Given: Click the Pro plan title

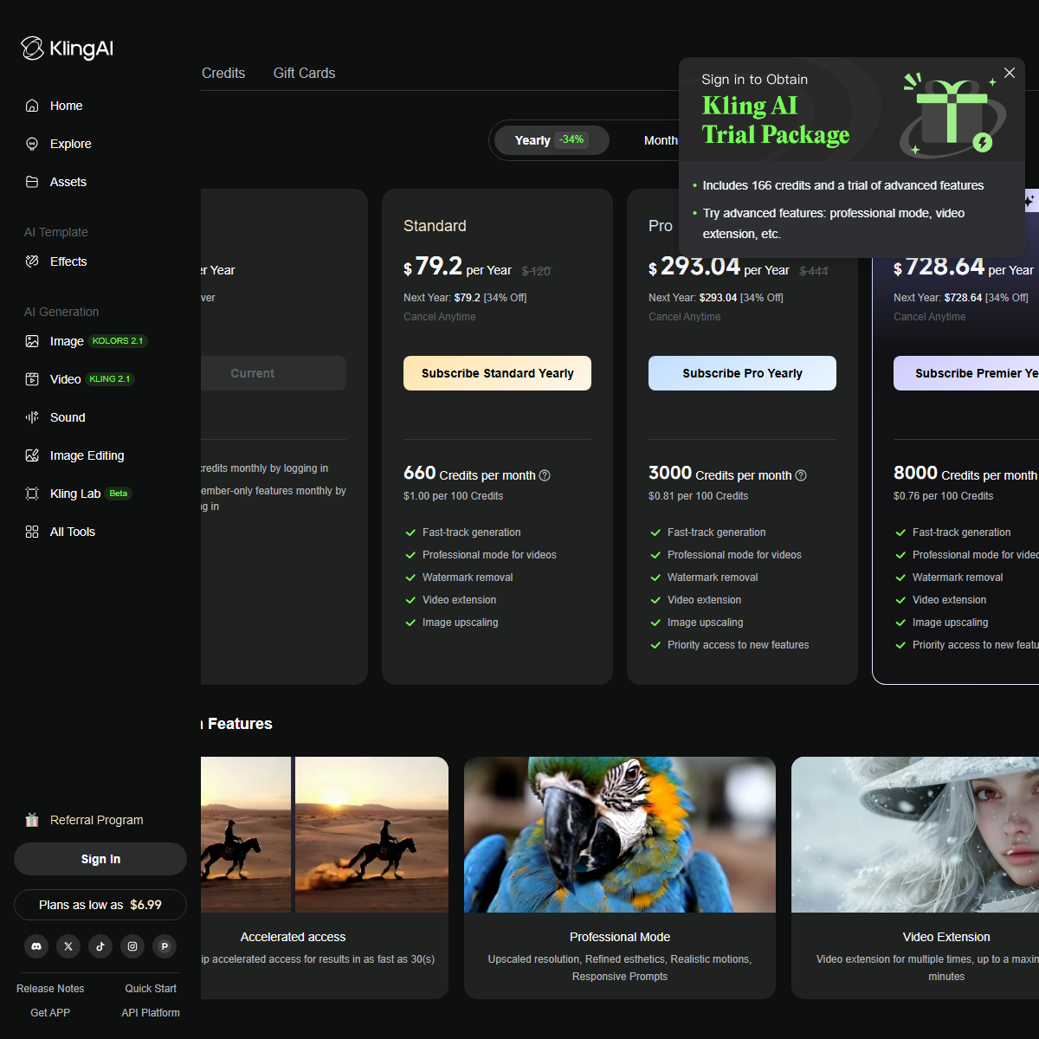Looking at the screenshot, I should (661, 226).
